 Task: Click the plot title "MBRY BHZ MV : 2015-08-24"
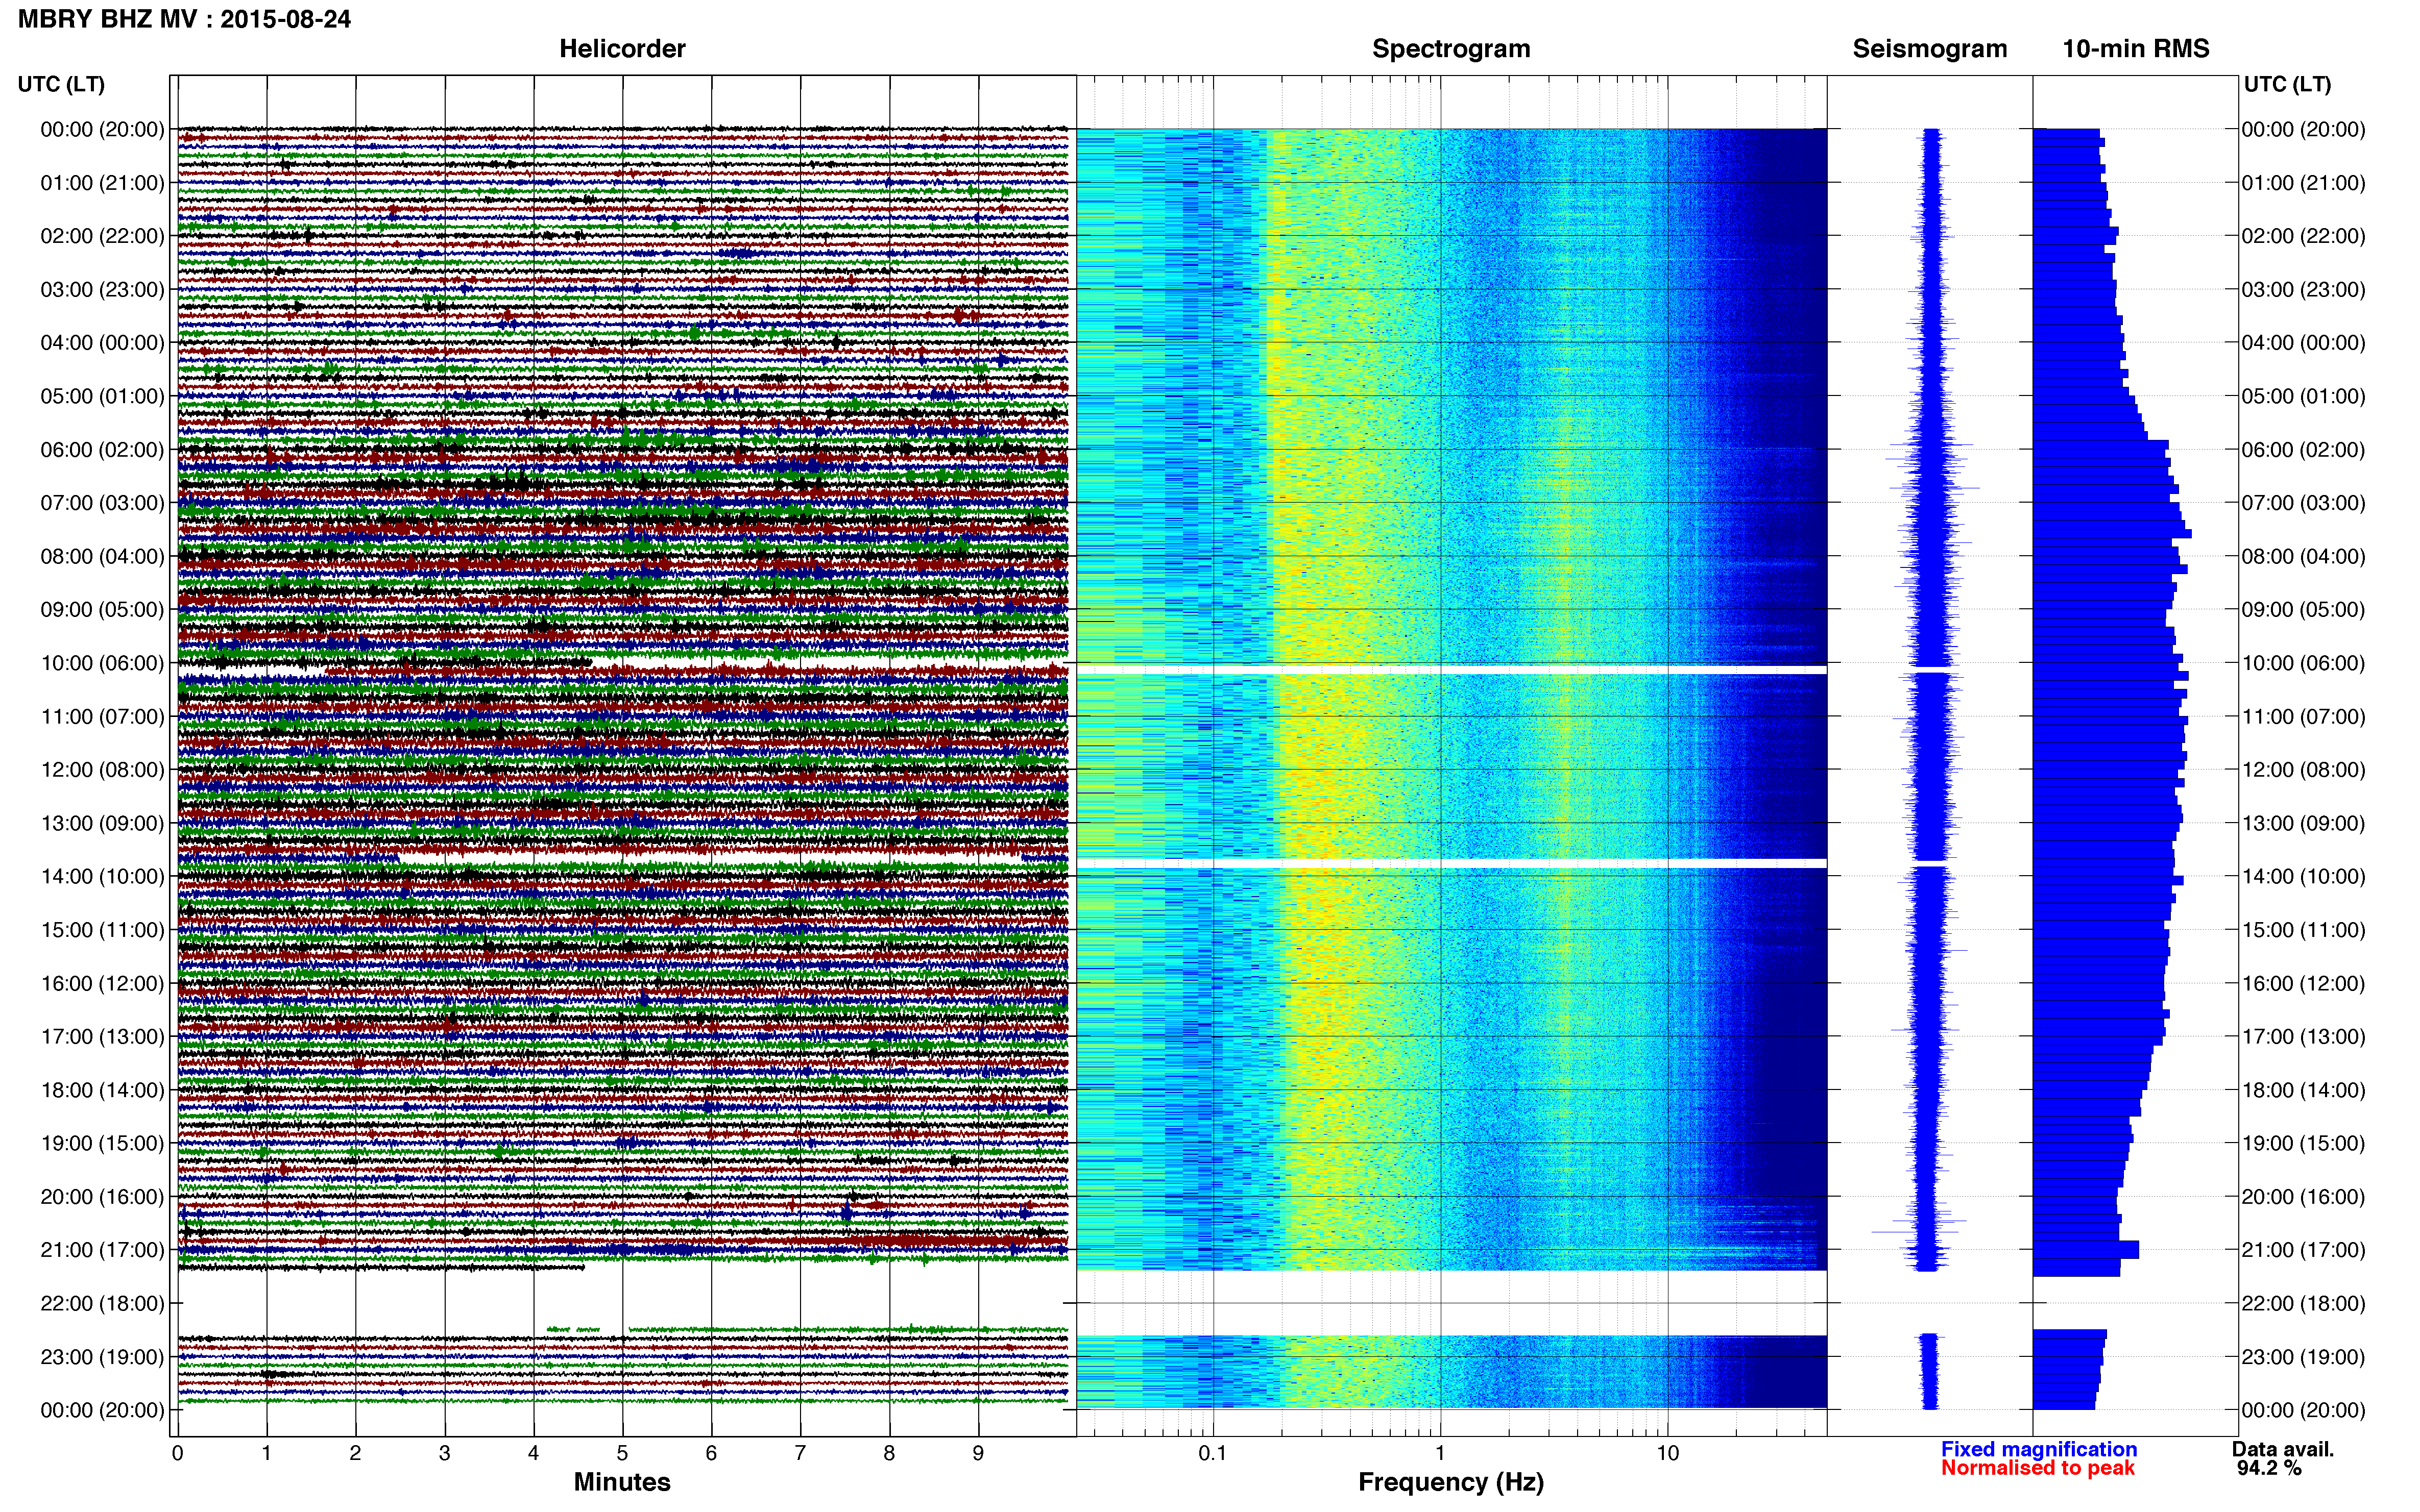pyautogui.click(x=184, y=19)
